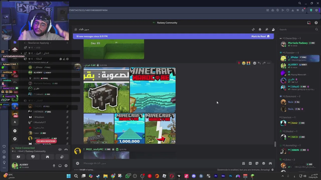Open browser bookmarks heart icon
The height and width of the screenshot is (180, 321).
288,10
